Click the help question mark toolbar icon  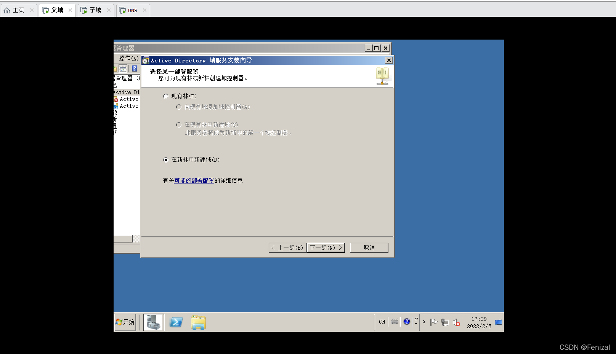[x=134, y=69]
